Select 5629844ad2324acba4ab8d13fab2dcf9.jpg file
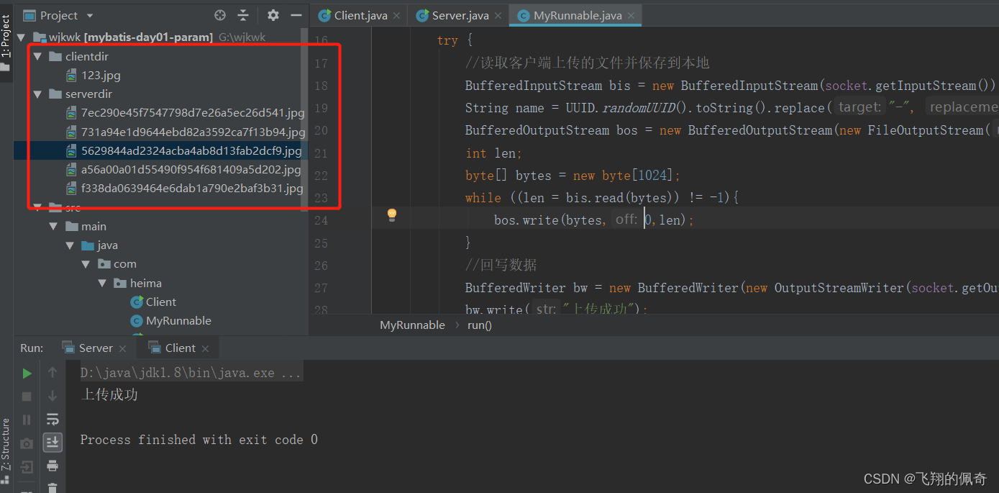 (x=183, y=151)
